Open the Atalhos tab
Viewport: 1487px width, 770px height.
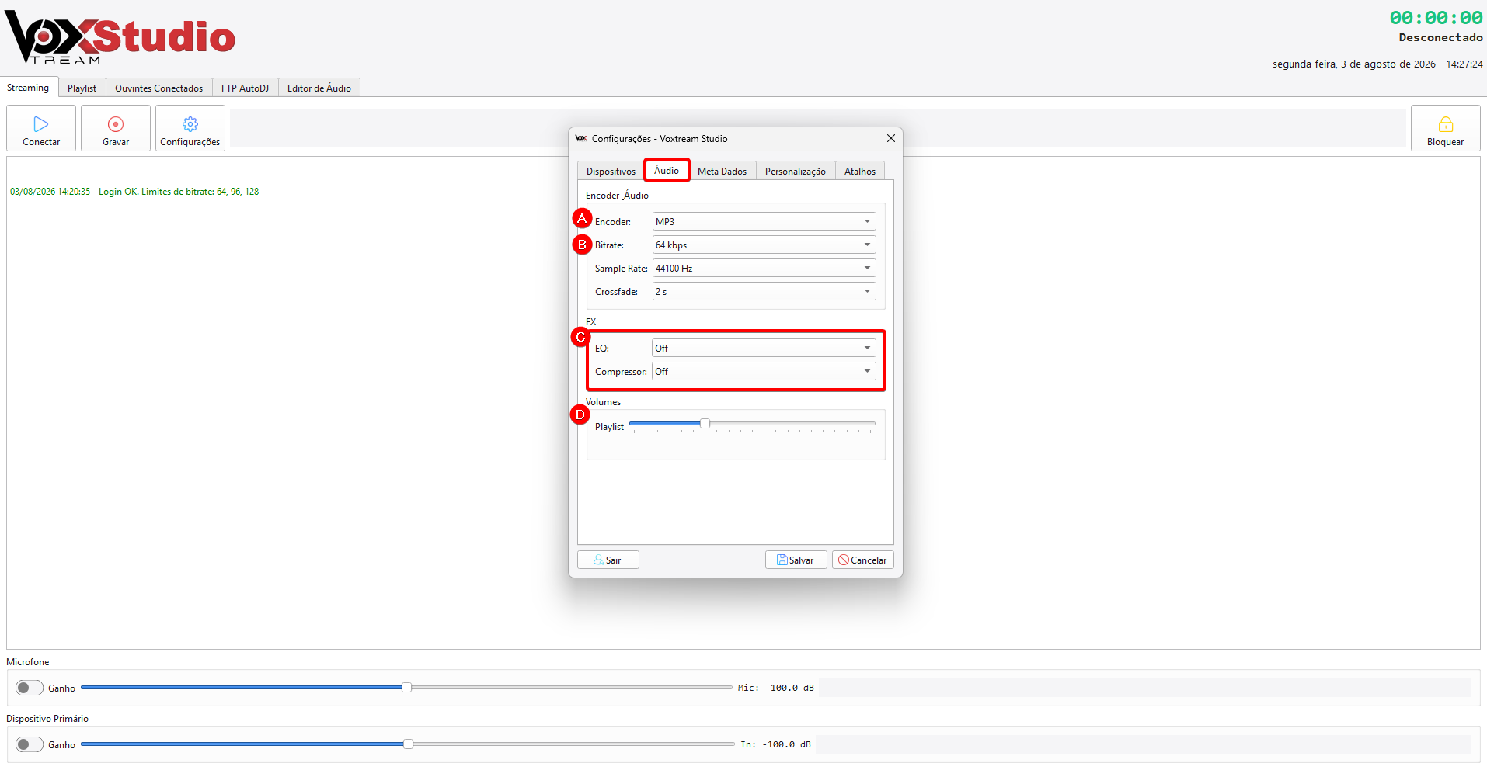coord(860,172)
